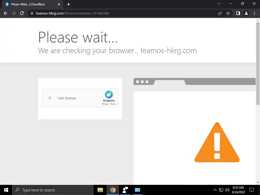Open the tab search dropdown chevron
Image resolution: width=260 pixels, height=195 pixels.
(219, 4)
